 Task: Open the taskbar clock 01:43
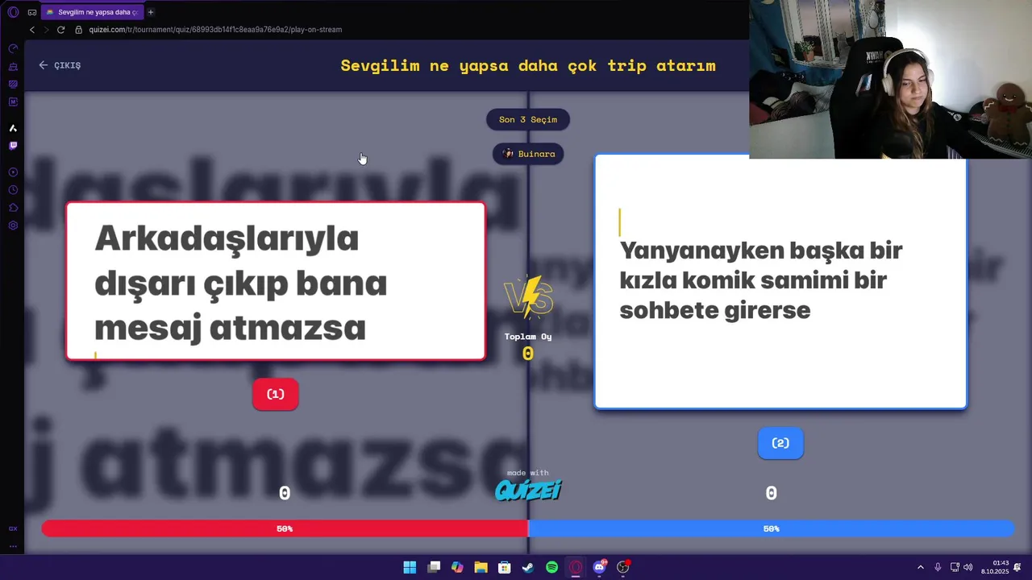click(x=997, y=567)
